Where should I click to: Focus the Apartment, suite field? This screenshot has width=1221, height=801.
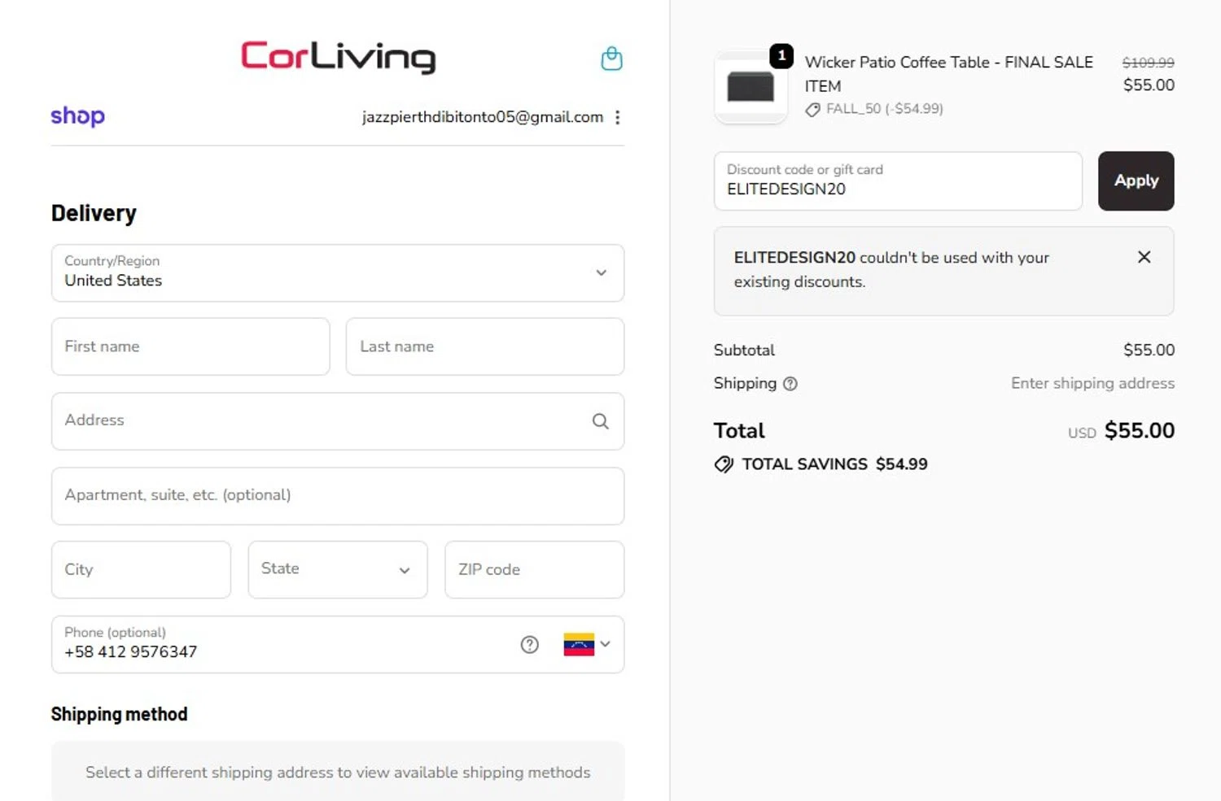pyautogui.click(x=338, y=495)
